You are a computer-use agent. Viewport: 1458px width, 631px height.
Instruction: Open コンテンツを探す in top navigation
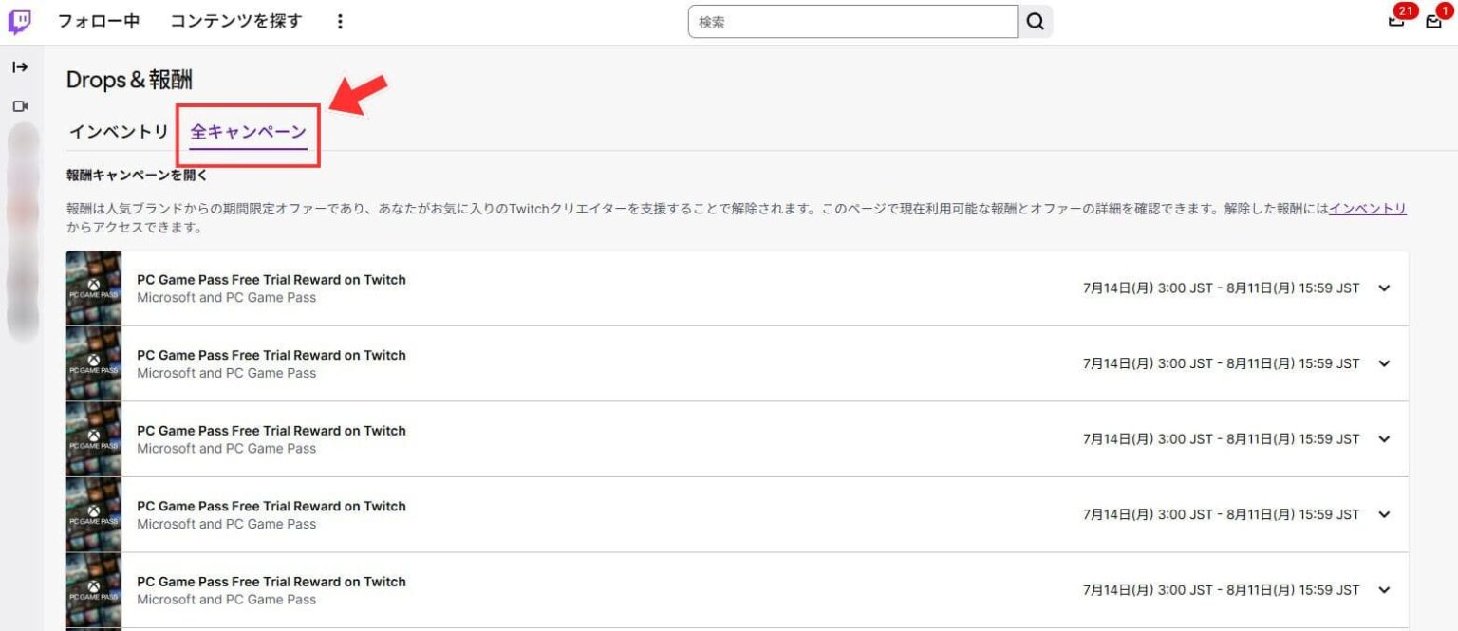click(235, 22)
